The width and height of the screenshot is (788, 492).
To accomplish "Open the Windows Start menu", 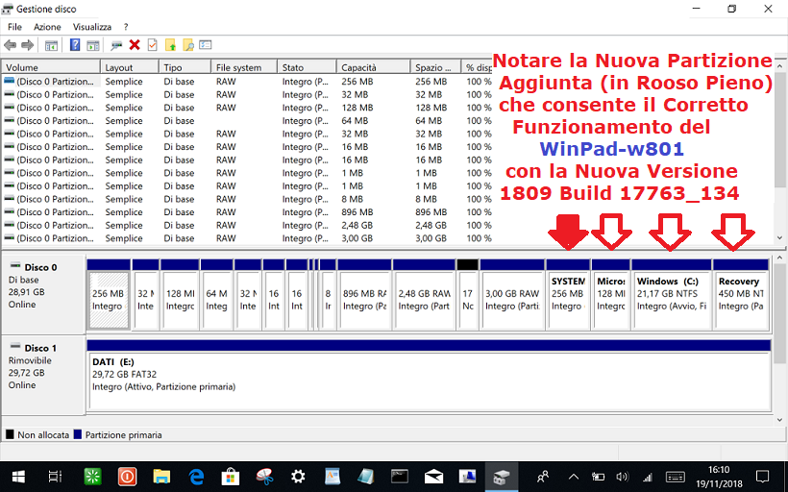I will point(18,477).
